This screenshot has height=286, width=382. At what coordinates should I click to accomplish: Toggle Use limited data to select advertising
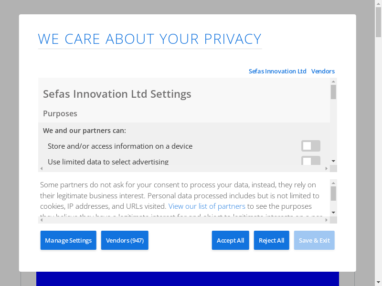pyautogui.click(x=310, y=161)
